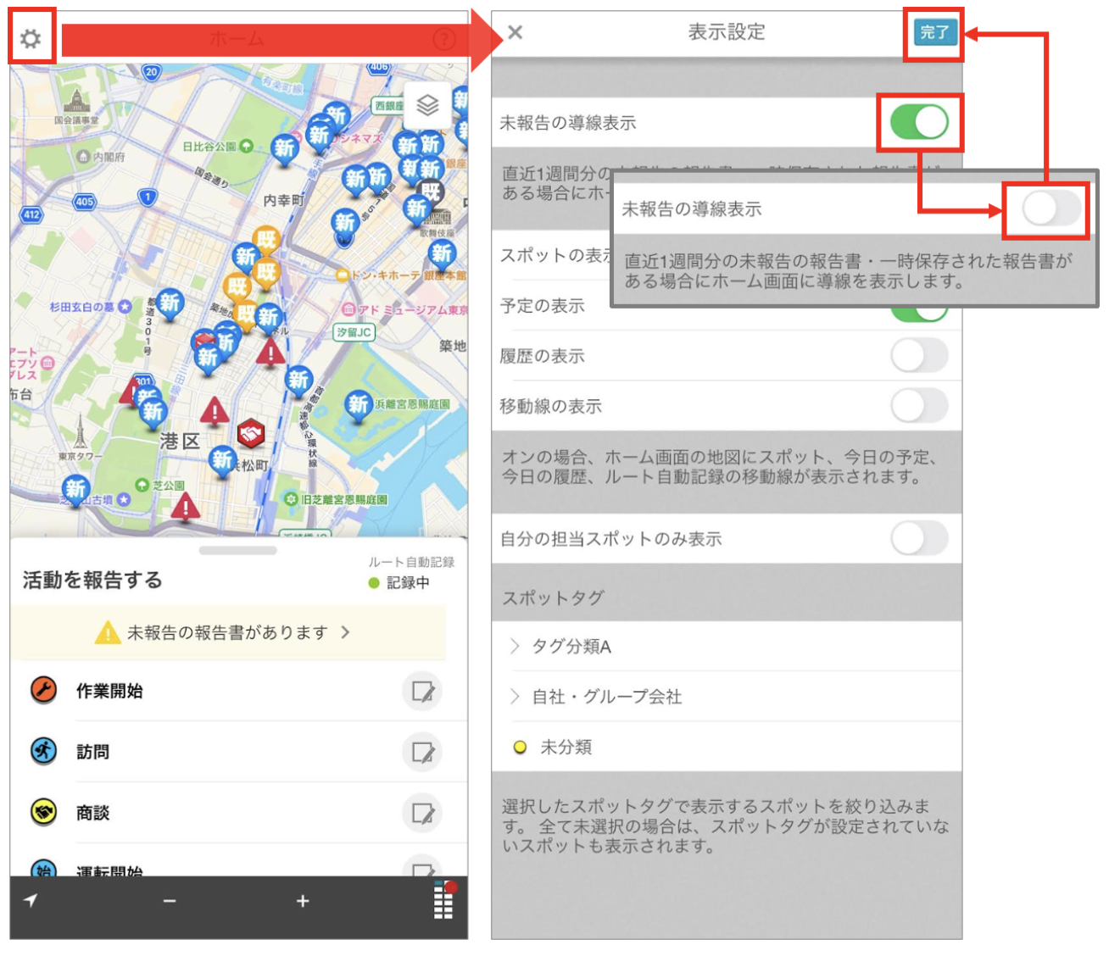Open the menu grid icon with red badge
1109x956 pixels.
pyautogui.click(x=444, y=900)
